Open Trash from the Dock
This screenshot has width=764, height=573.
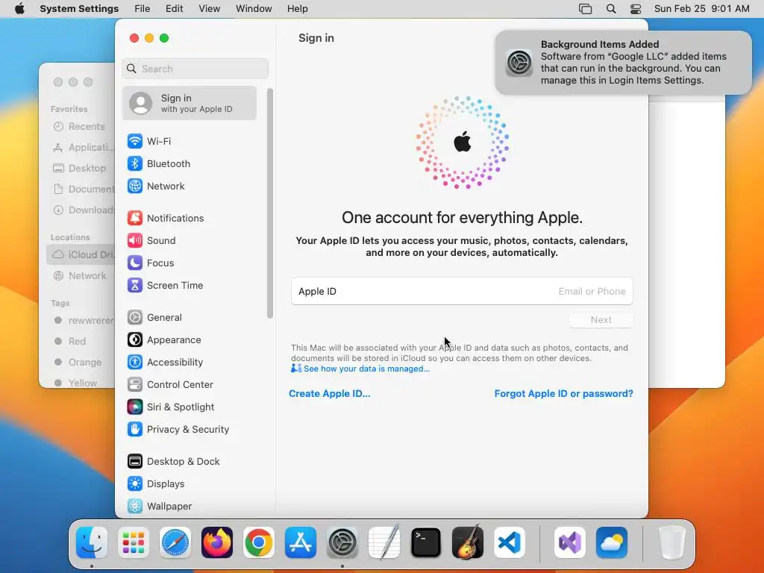672,542
